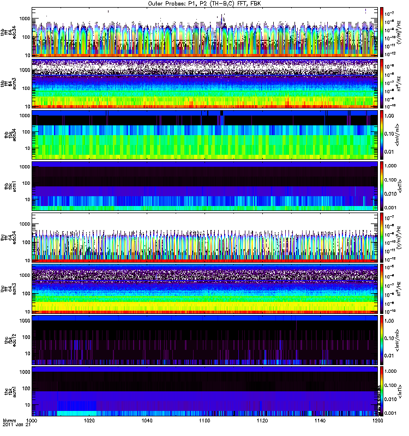Click the <|nT|> unit label of thb fbk scm1 colorbar

pyautogui.click(x=400, y=186)
